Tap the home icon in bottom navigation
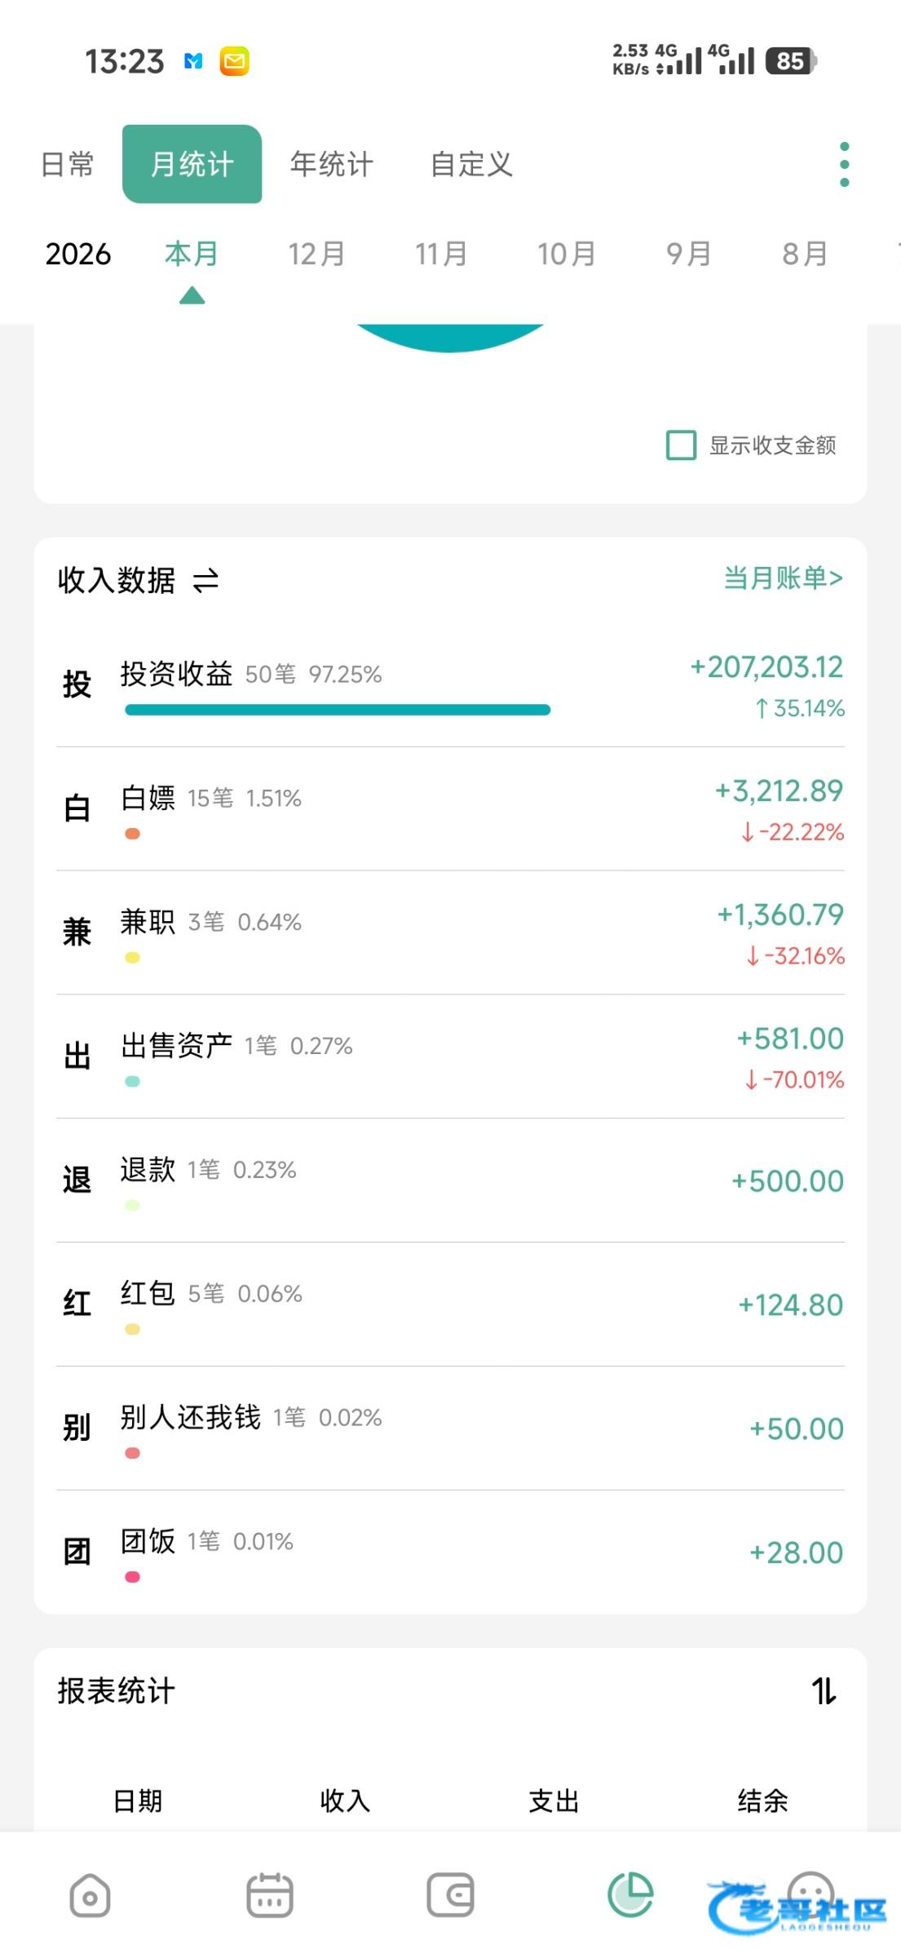Screen dimensions: 901x1958 90,1895
